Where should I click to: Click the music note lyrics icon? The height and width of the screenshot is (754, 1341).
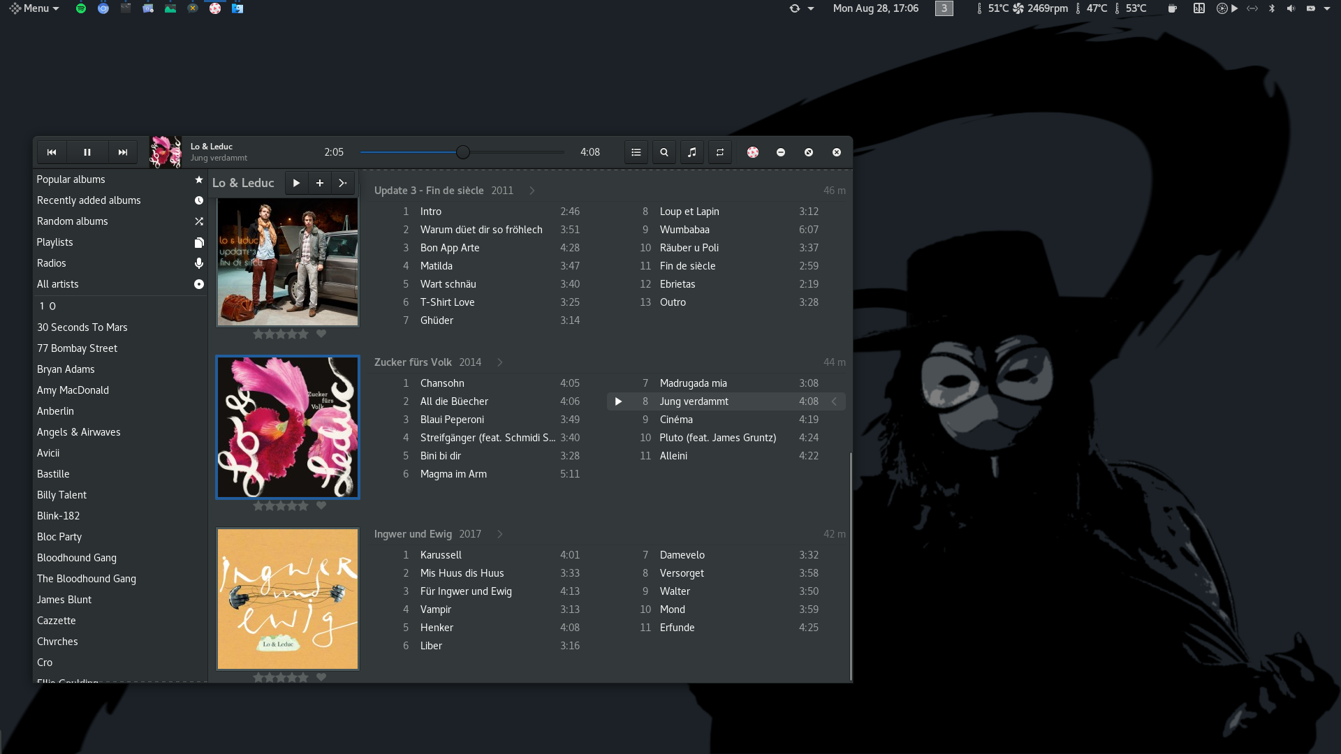coord(692,152)
